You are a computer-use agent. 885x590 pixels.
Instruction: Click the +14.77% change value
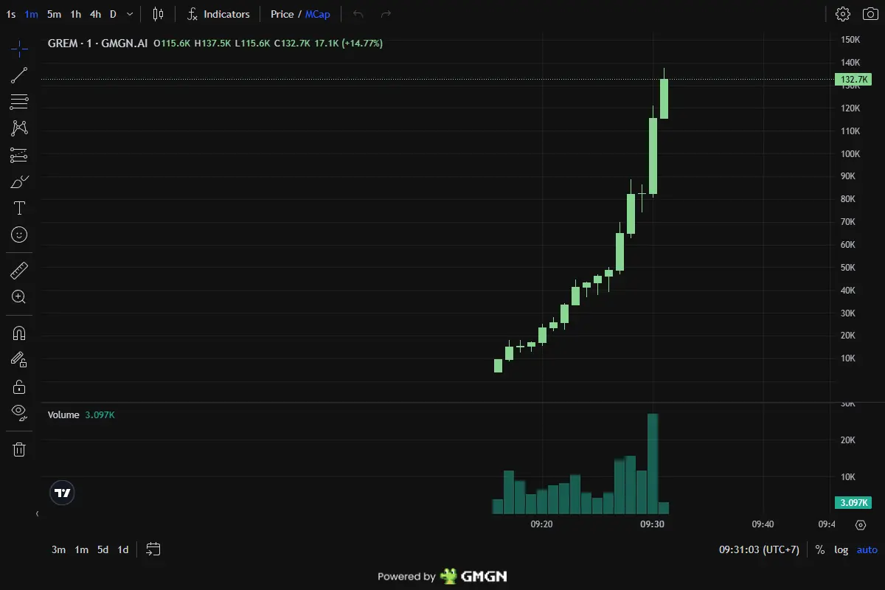point(362,44)
